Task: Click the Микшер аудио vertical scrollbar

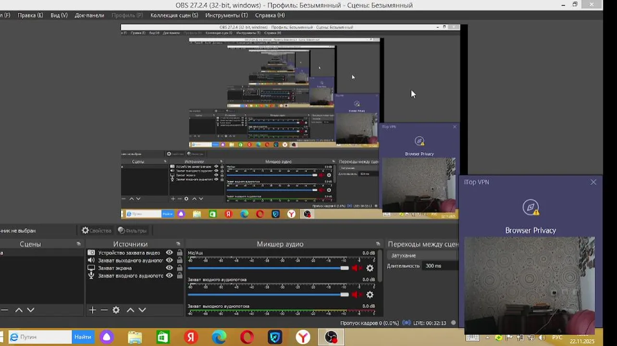Action: [x=380, y=267]
